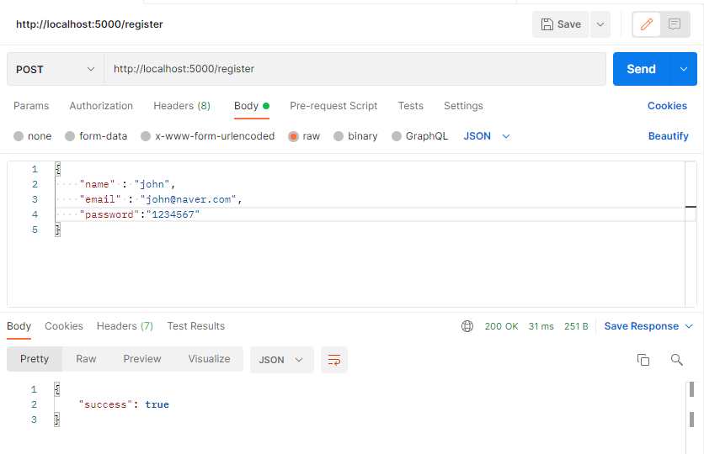This screenshot has width=704, height=454.
Task: Click the "name" line in request body
Action: (127, 184)
